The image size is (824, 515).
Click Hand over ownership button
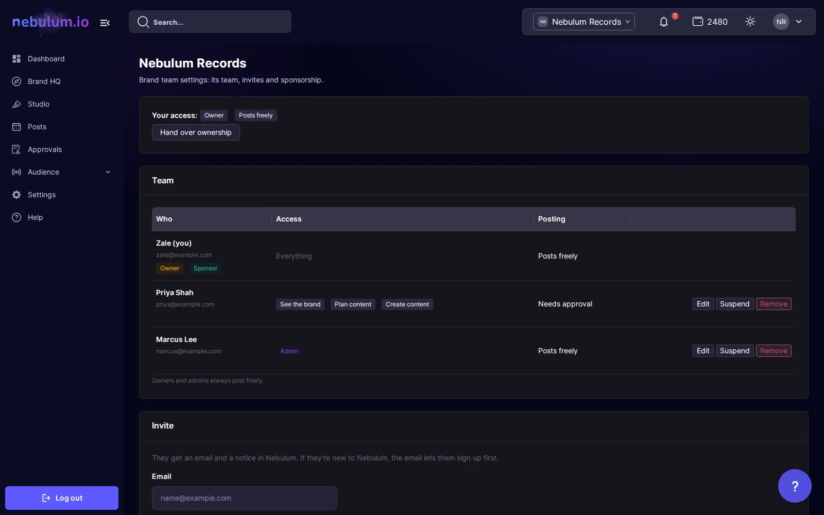click(x=196, y=132)
